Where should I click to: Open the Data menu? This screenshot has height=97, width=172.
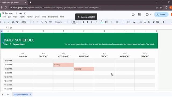pyautogui.click(x=37, y=17)
